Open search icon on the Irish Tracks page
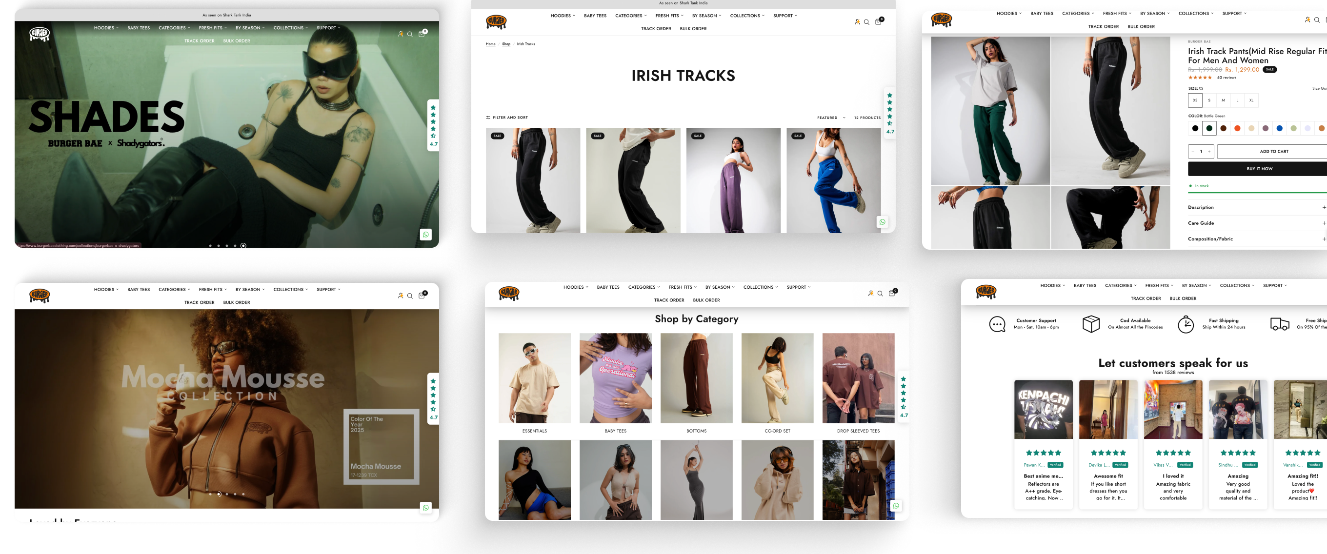The height and width of the screenshot is (554, 1327). coord(866,22)
